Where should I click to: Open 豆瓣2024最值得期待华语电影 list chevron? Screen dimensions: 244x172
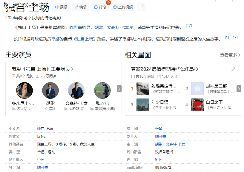(x=197, y=69)
